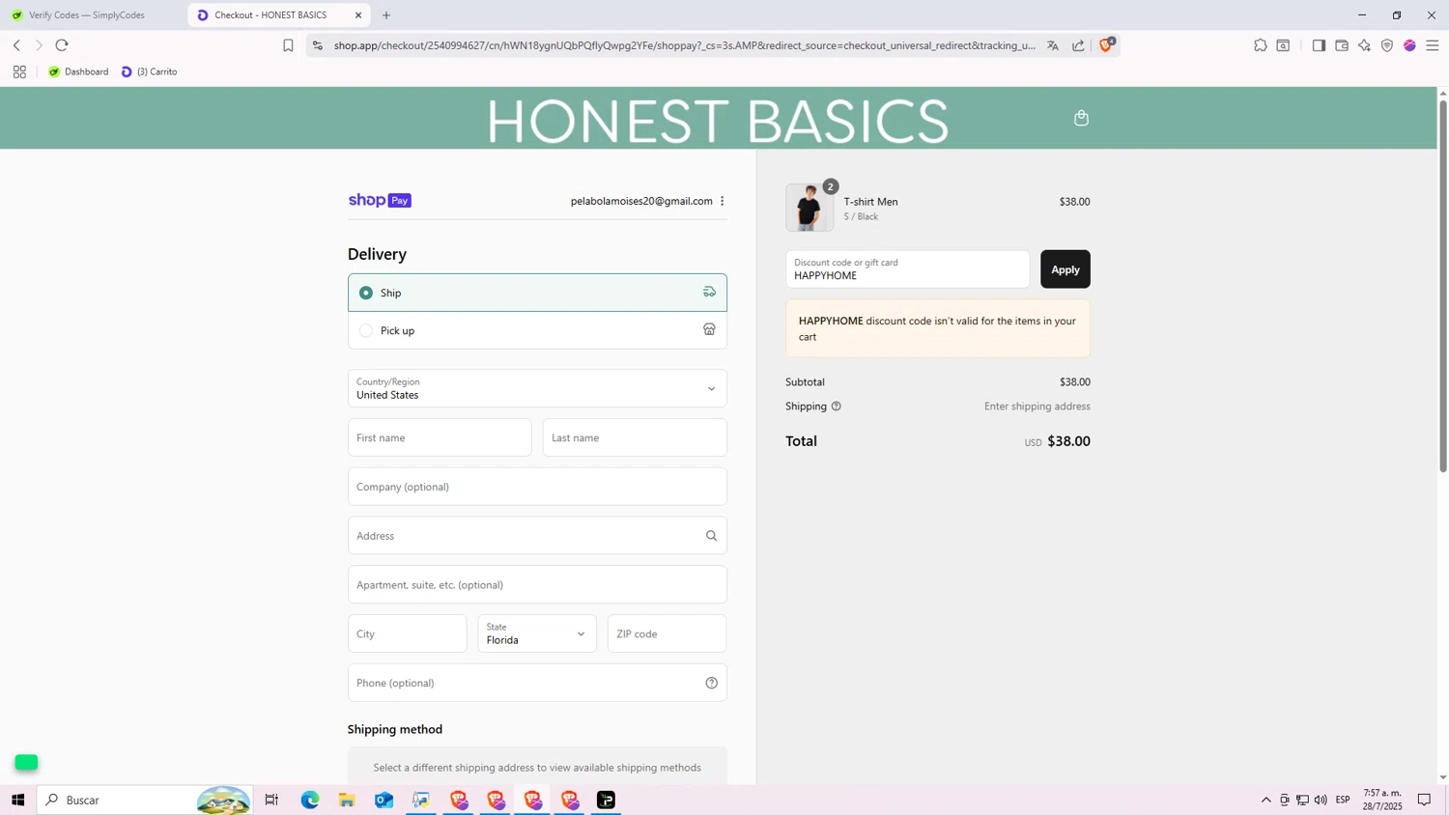Screen dimensions: 1449x815
Task: Click the browser back arrow
Action: tap(16, 45)
